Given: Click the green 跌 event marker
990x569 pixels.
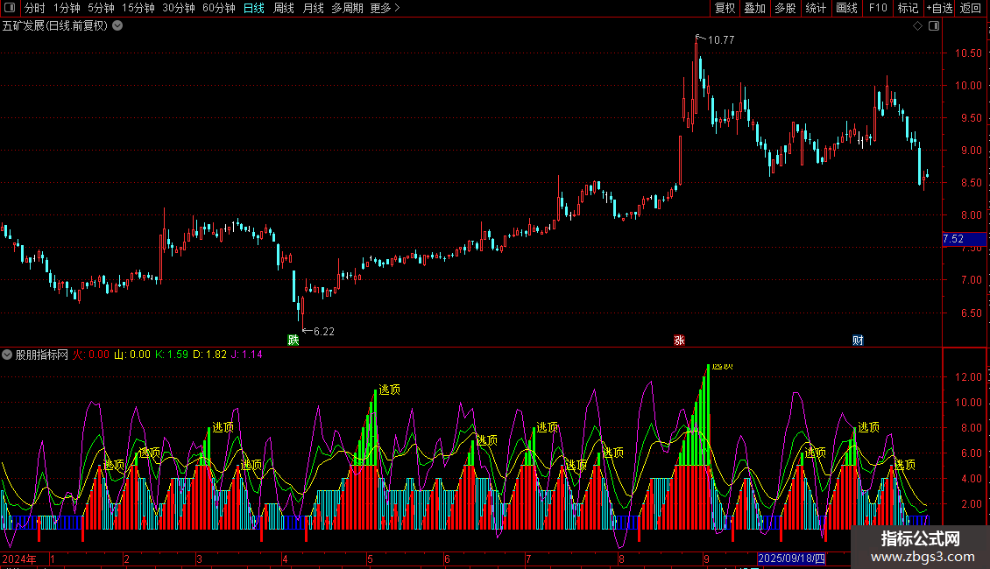Looking at the screenshot, I should (293, 340).
